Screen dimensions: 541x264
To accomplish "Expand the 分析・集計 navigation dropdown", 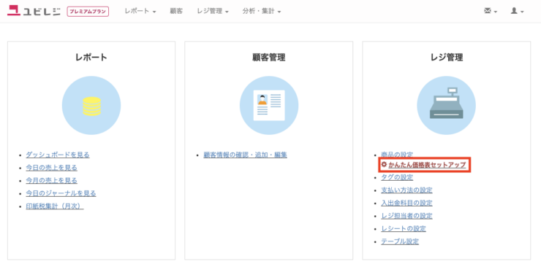I will (262, 12).
